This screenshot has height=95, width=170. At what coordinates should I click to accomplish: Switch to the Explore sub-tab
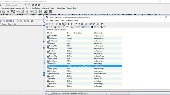click(x=63, y=30)
